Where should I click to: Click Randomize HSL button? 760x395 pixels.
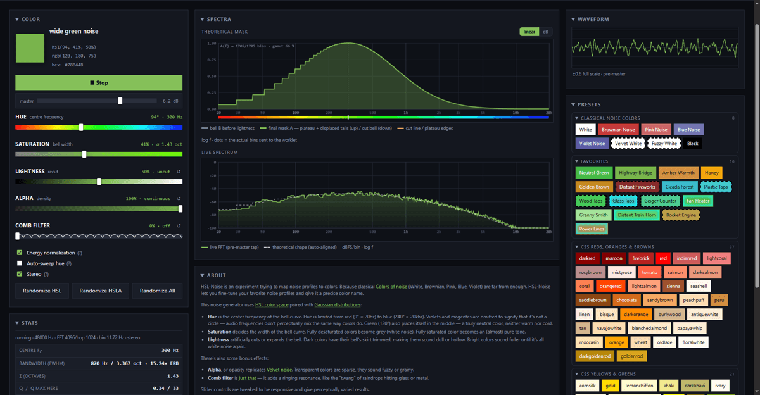point(42,291)
